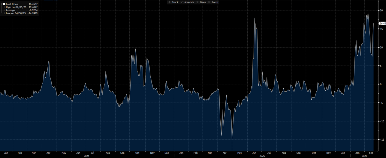Click the 2024 year label on the X-axis
Viewport: 386px width, 158px height.
(x=86, y=156)
